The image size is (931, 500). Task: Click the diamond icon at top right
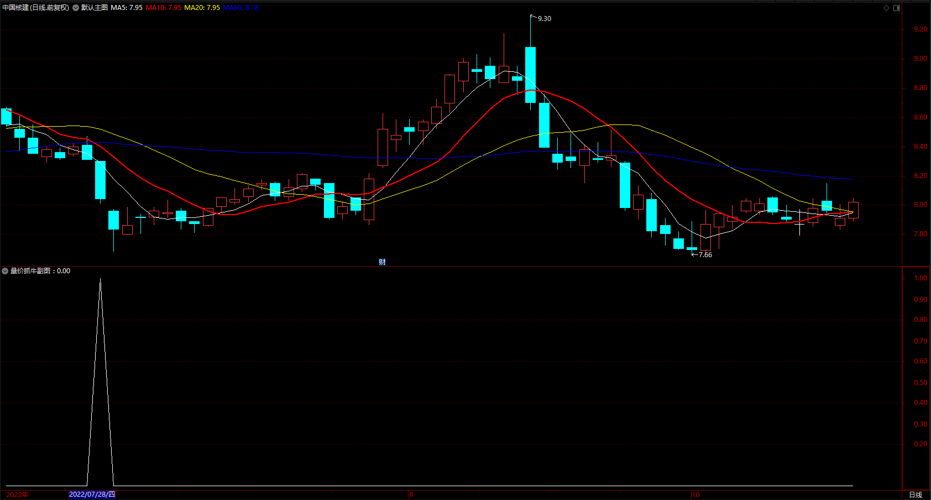[x=886, y=8]
